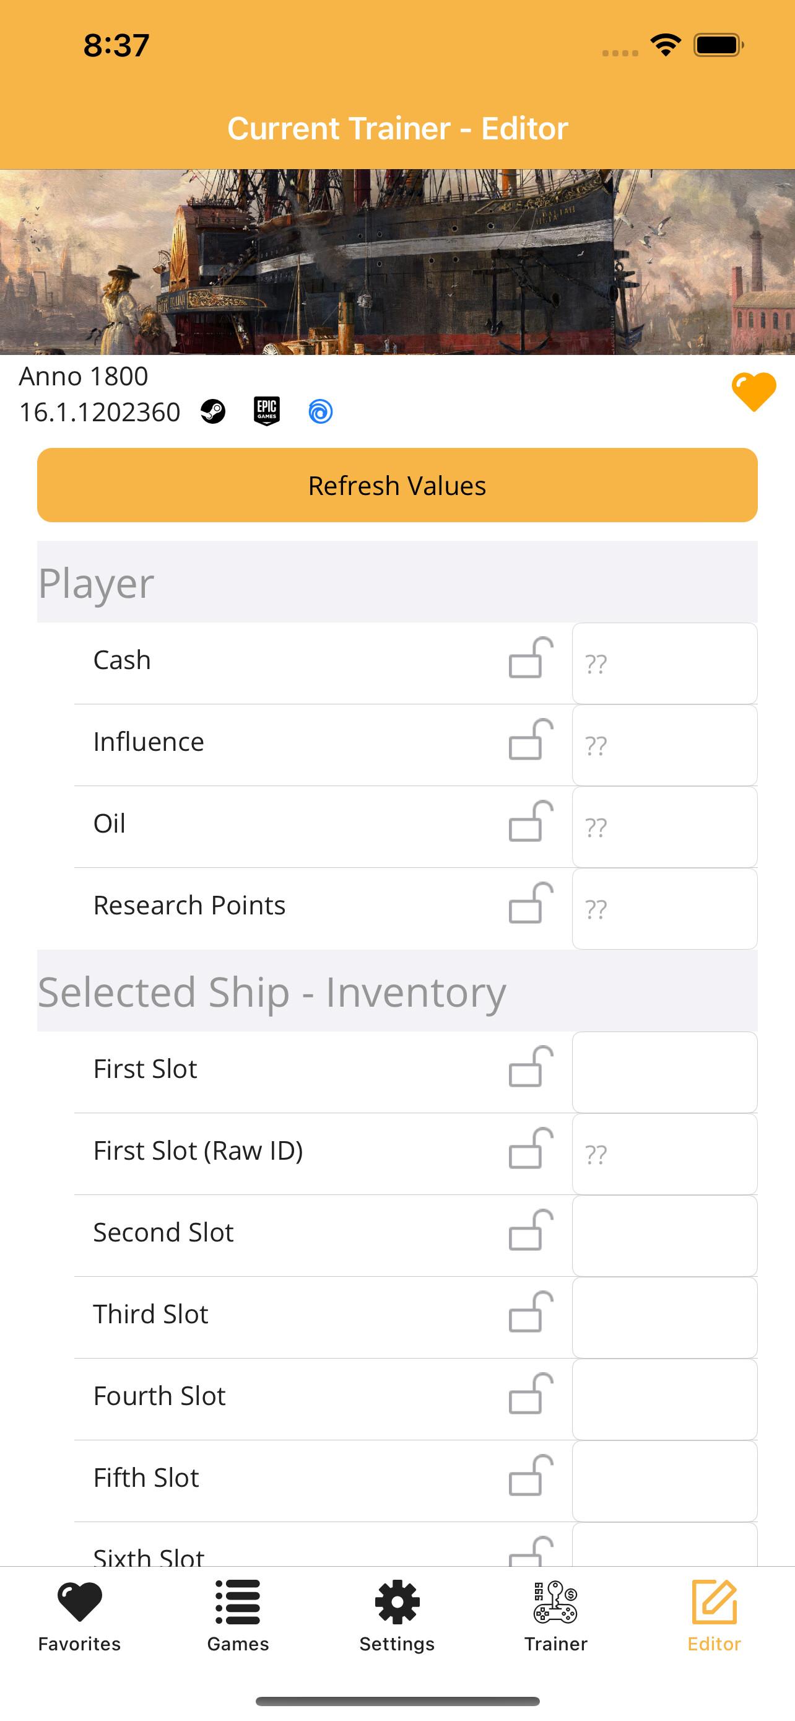795x1721 pixels.
Task: Open the Settings gear tab
Action: tap(397, 1616)
